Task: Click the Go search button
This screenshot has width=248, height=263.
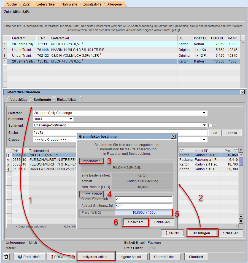Action: click(x=215, y=133)
